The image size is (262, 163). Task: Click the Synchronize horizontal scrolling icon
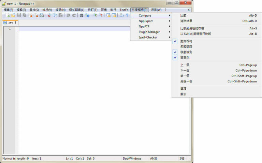114,15
